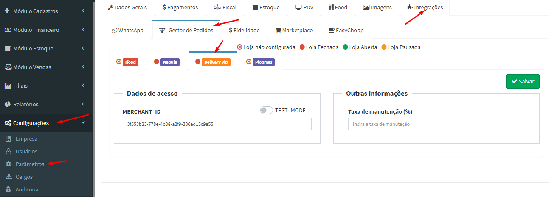Expand the Módulo Cadastros menu
The height and width of the screenshot is (197, 549).
tap(83, 11)
